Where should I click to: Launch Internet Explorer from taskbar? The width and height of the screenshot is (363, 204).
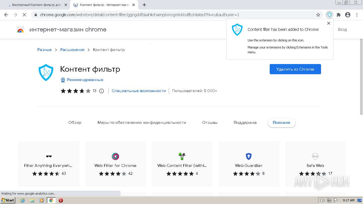(x=23, y=200)
